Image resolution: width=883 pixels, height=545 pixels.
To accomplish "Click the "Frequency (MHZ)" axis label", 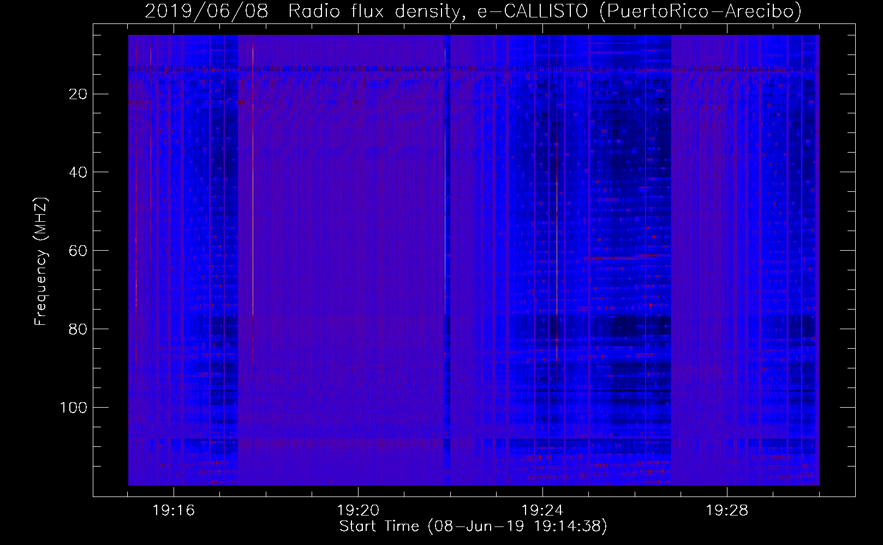I will (x=41, y=262).
